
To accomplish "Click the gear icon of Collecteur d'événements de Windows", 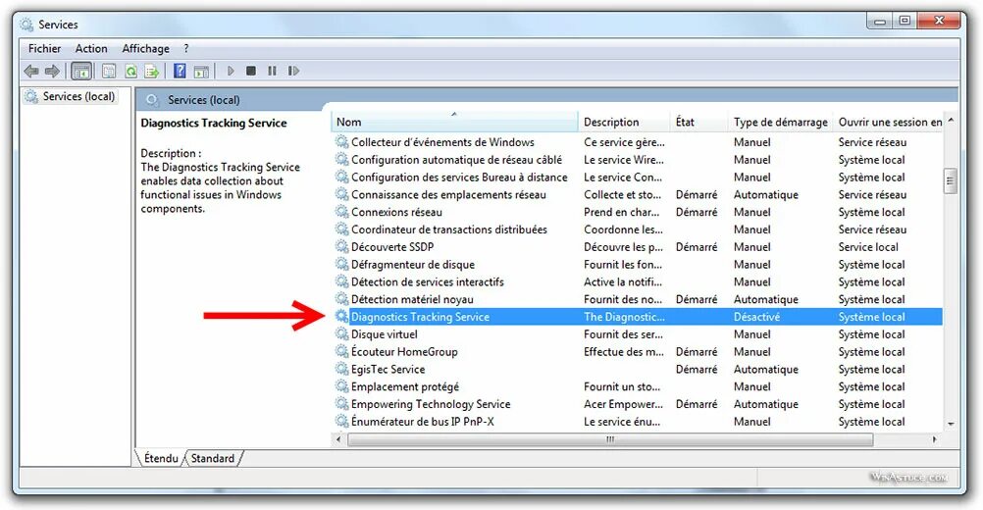I will (341, 141).
